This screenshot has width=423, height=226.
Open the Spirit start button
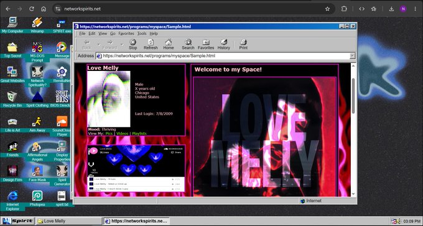pos(17,221)
